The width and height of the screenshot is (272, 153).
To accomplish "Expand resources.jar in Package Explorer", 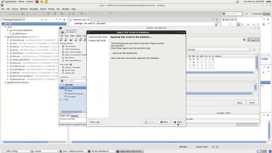I will coord(8,40).
